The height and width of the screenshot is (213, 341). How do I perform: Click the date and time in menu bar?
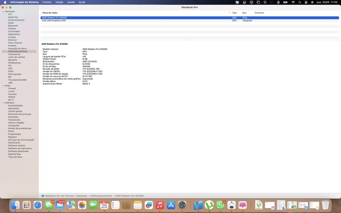[x=327, y=2]
